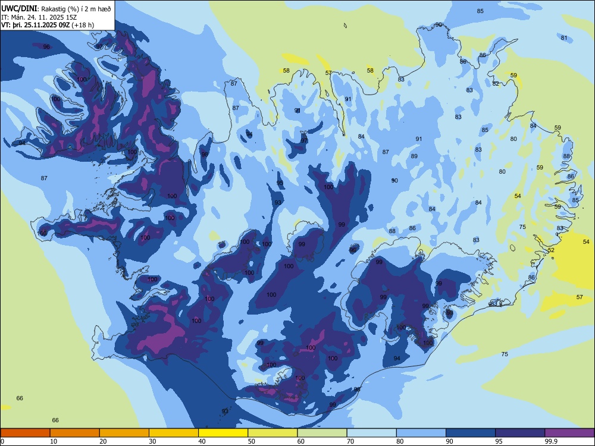Click the '50' legend scale label
The height and width of the screenshot is (446, 595).
point(252,441)
